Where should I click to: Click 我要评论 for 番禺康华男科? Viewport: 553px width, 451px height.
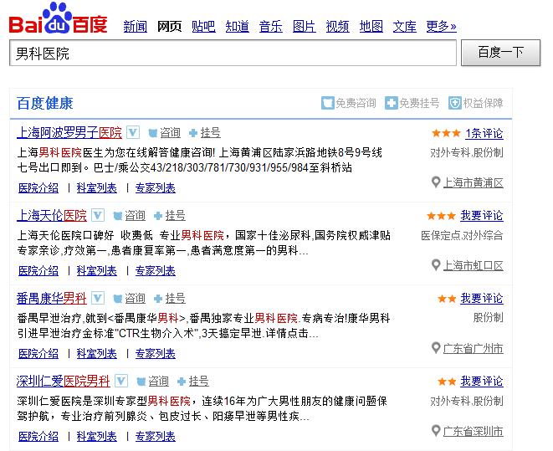(x=482, y=299)
